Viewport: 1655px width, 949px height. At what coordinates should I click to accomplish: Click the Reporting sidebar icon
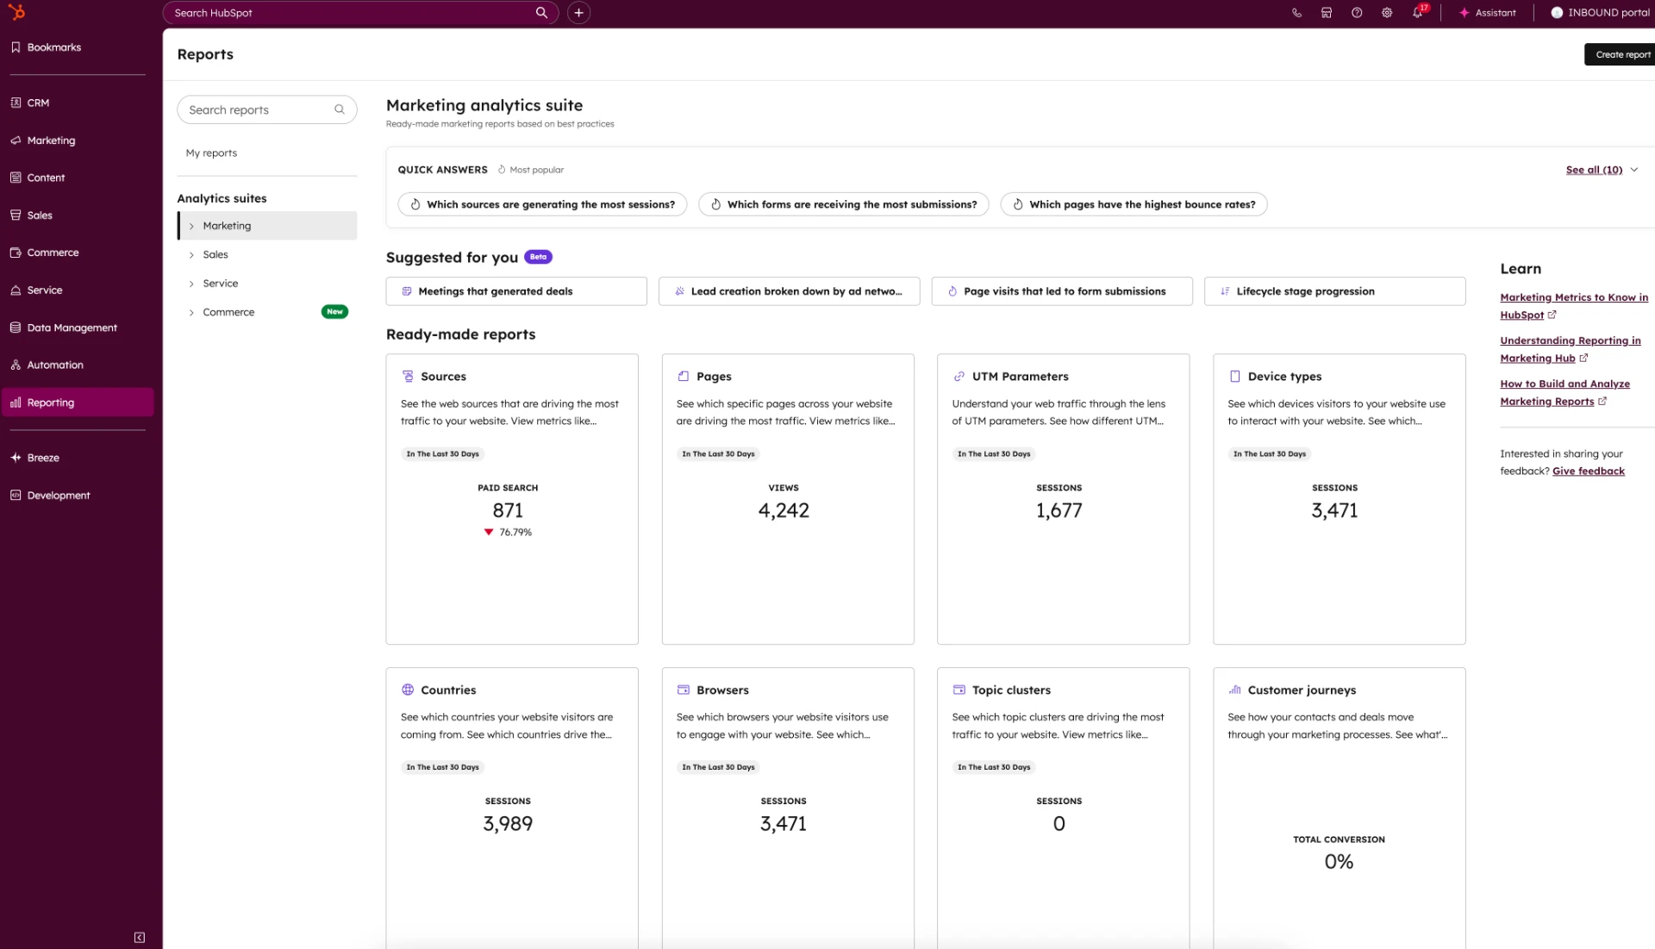pyautogui.click(x=16, y=403)
